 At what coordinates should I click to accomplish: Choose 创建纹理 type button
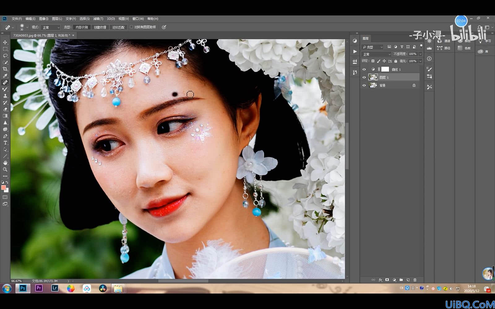100,28
